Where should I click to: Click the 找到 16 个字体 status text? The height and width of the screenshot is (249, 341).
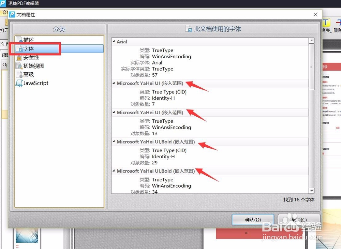(299, 200)
